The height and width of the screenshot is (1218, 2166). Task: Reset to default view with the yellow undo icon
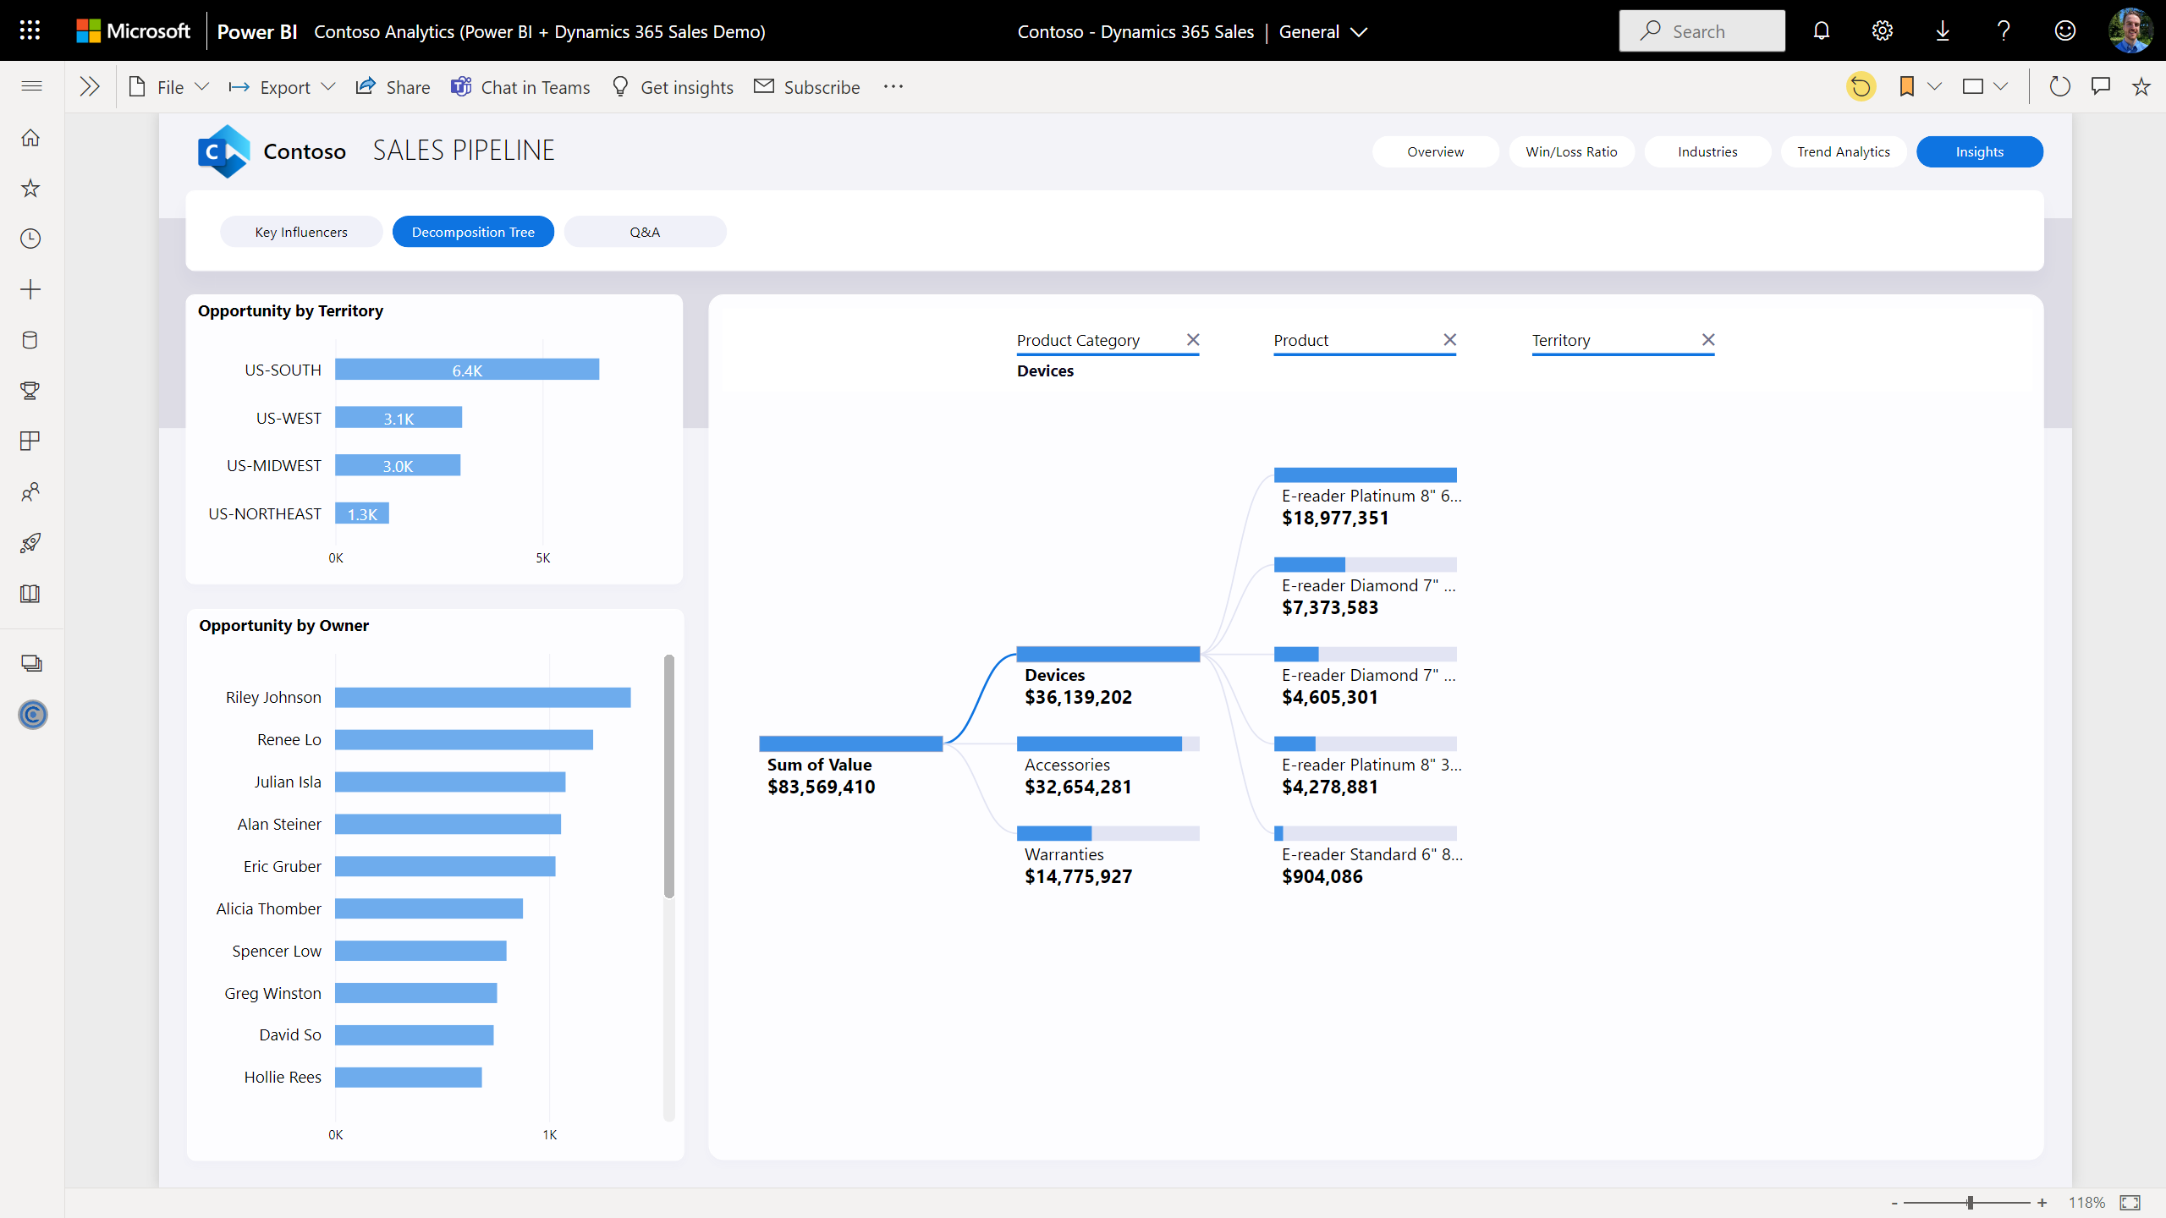tap(1861, 85)
